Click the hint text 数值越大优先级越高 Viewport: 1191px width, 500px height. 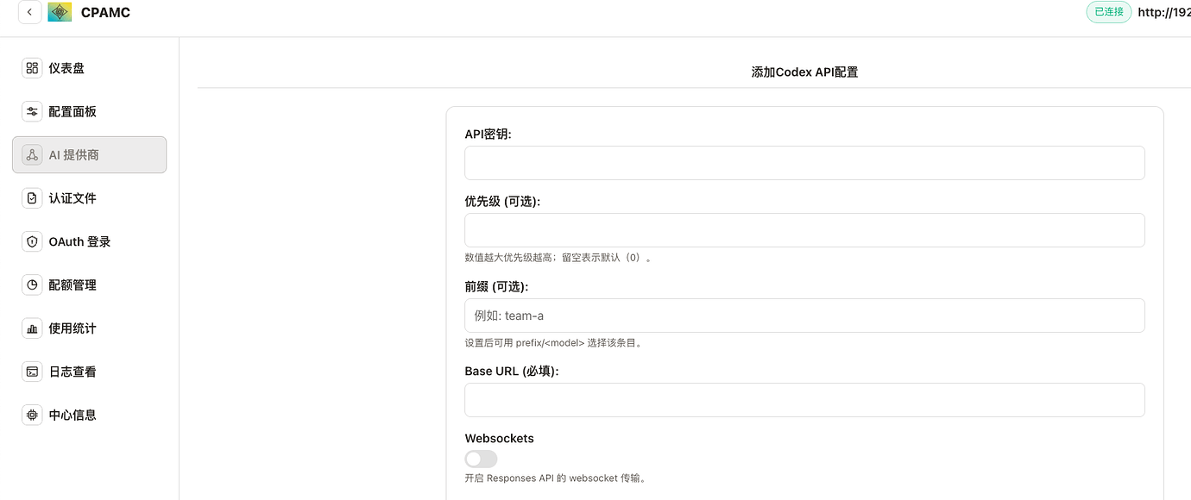(558, 258)
